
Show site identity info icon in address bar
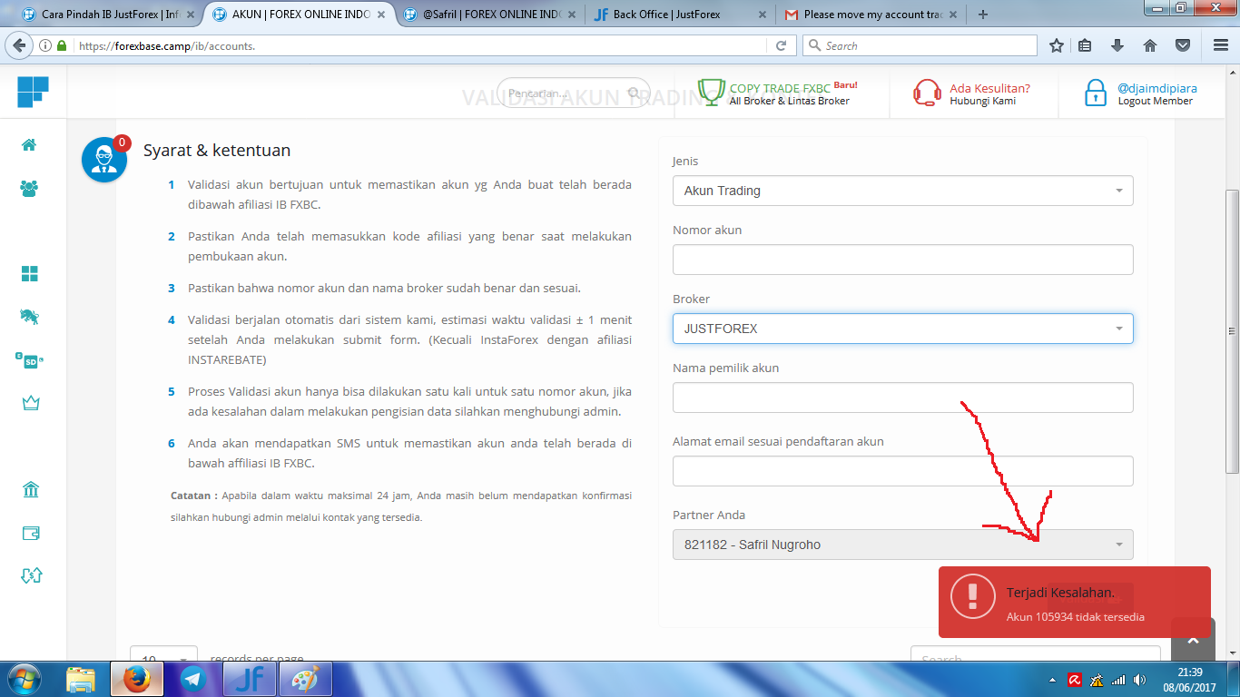point(45,45)
